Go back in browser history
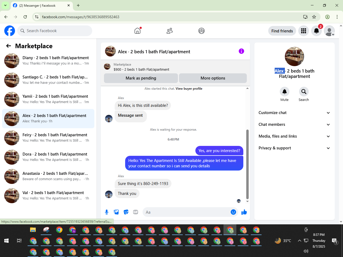Screen dimensions: 343x257 coord(6,17)
